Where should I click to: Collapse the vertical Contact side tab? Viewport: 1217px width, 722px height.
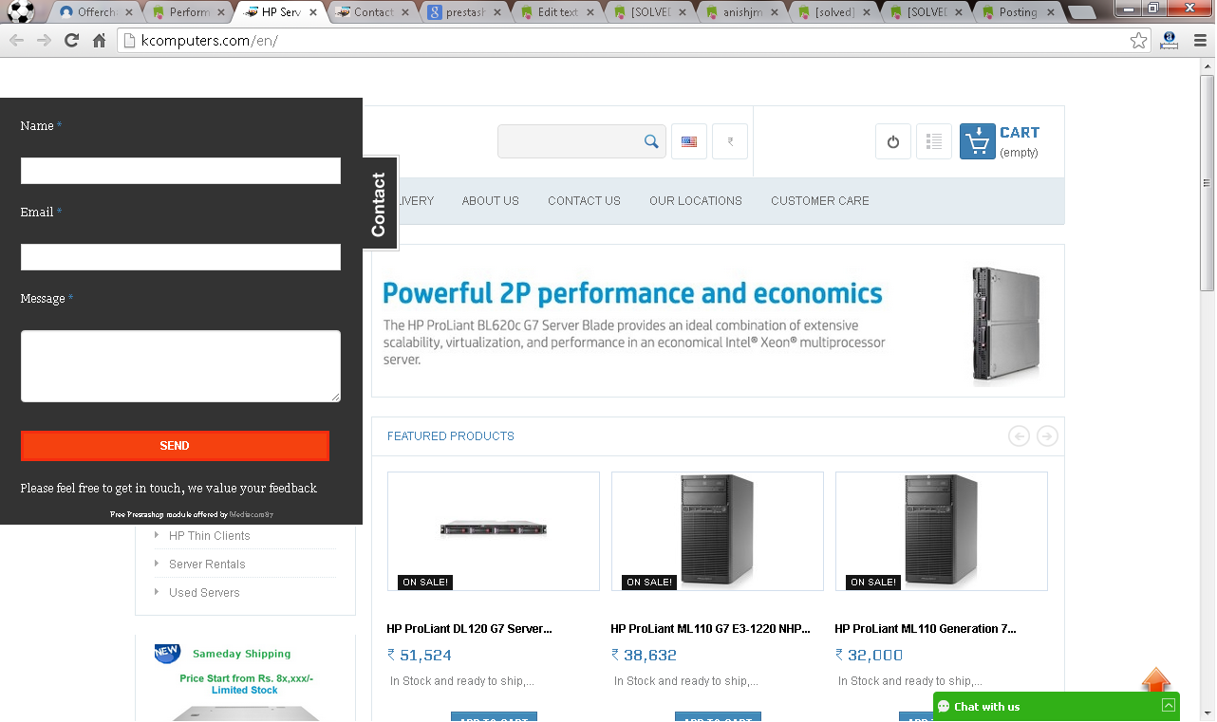point(380,203)
